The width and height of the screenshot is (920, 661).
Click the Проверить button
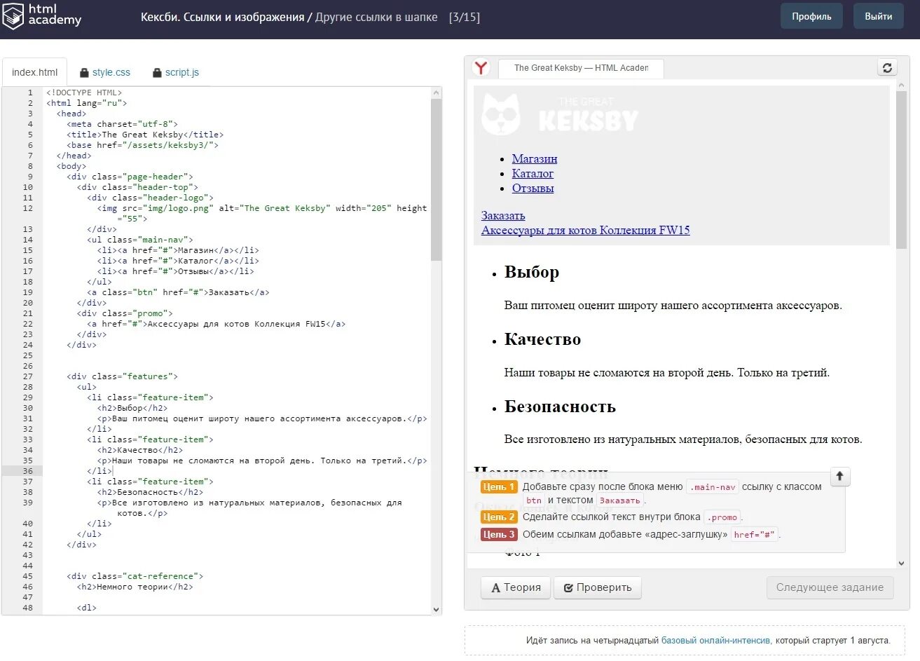click(598, 587)
